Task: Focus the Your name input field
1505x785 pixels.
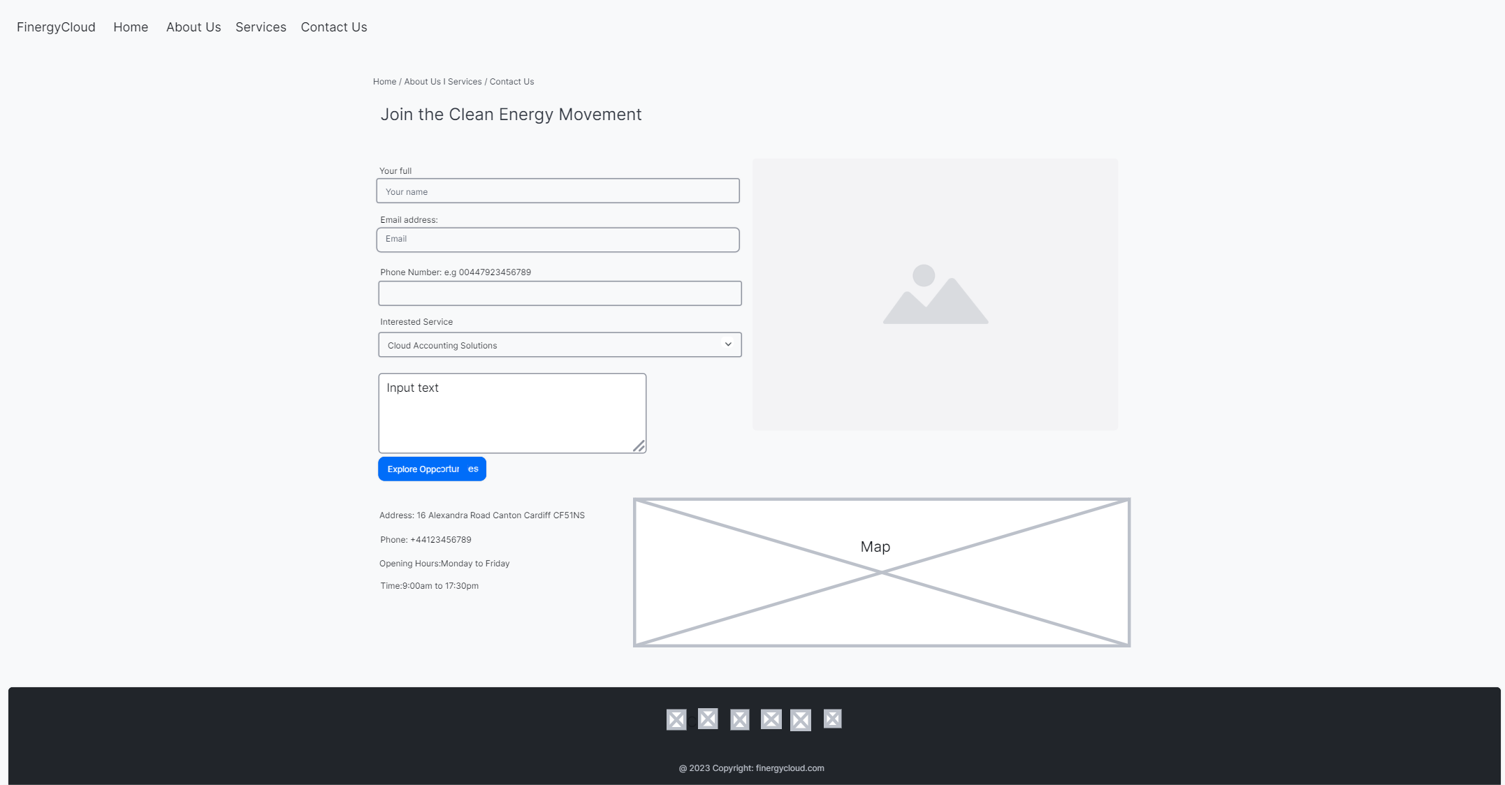Action: click(x=558, y=191)
